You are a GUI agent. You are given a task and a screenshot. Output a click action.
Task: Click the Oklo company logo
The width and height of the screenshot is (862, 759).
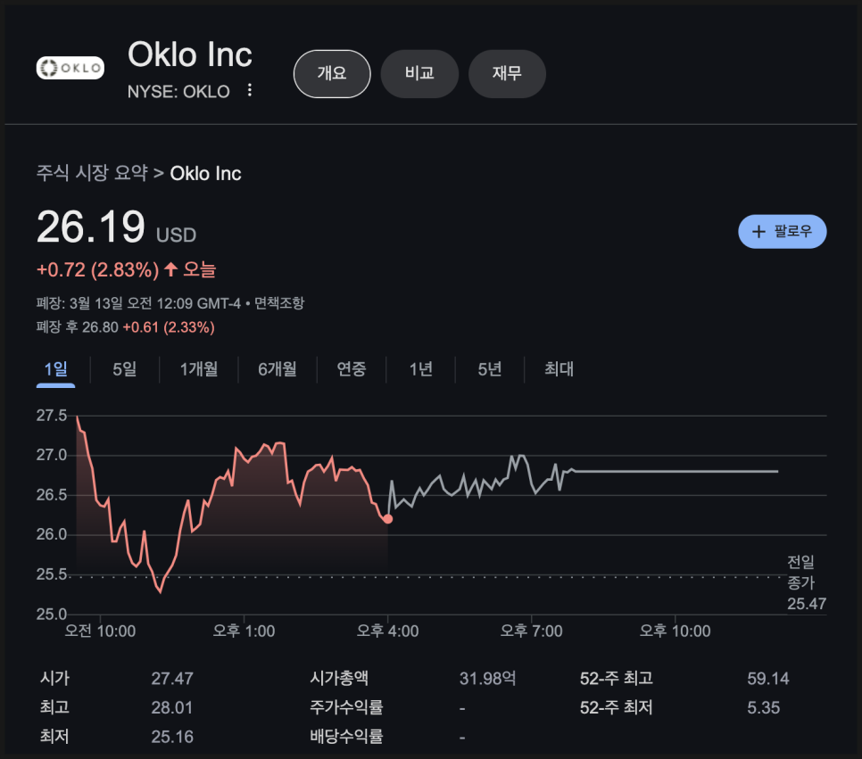[x=70, y=68]
